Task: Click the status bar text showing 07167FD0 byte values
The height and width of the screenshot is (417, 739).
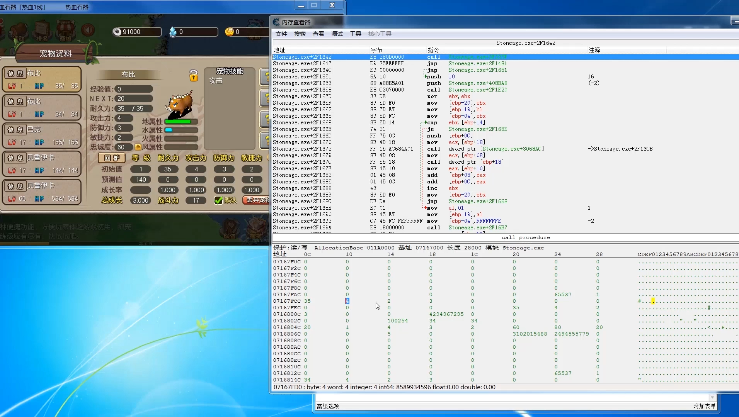Action: click(x=384, y=387)
